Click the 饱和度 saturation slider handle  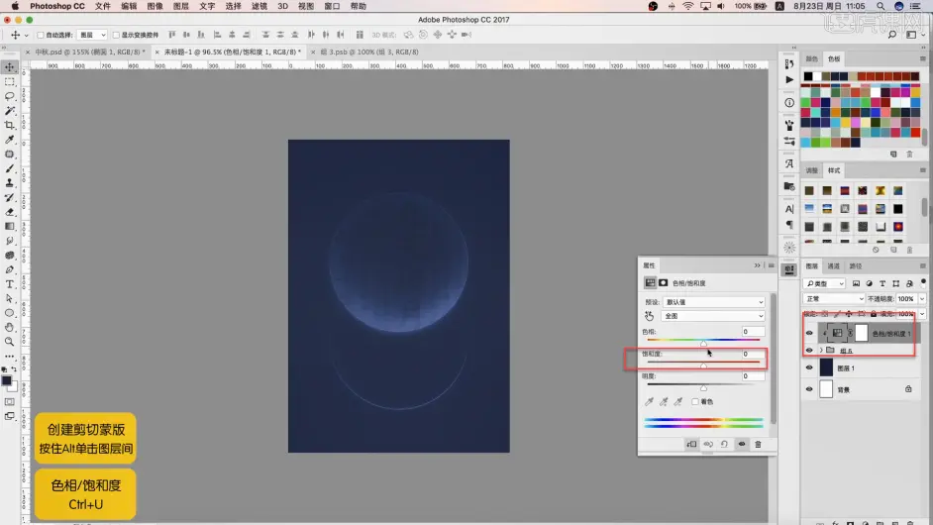click(703, 366)
